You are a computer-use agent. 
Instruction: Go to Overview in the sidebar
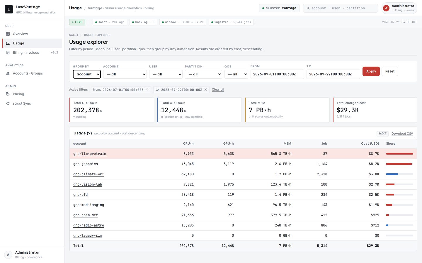tap(32, 34)
